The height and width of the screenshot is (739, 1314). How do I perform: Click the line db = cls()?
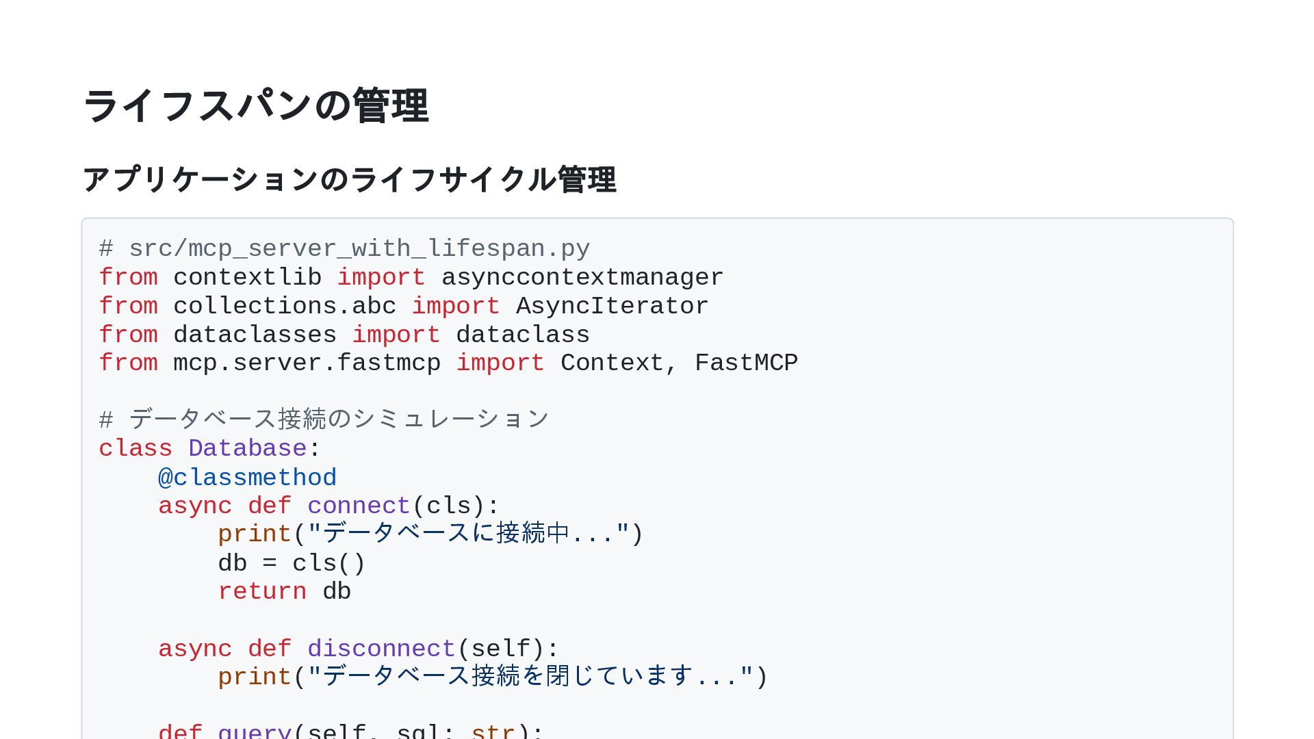click(x=292, y=563)
